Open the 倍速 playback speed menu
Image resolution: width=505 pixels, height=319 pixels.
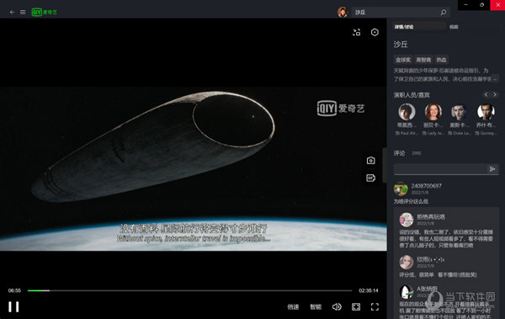click(x=293, y=307)
